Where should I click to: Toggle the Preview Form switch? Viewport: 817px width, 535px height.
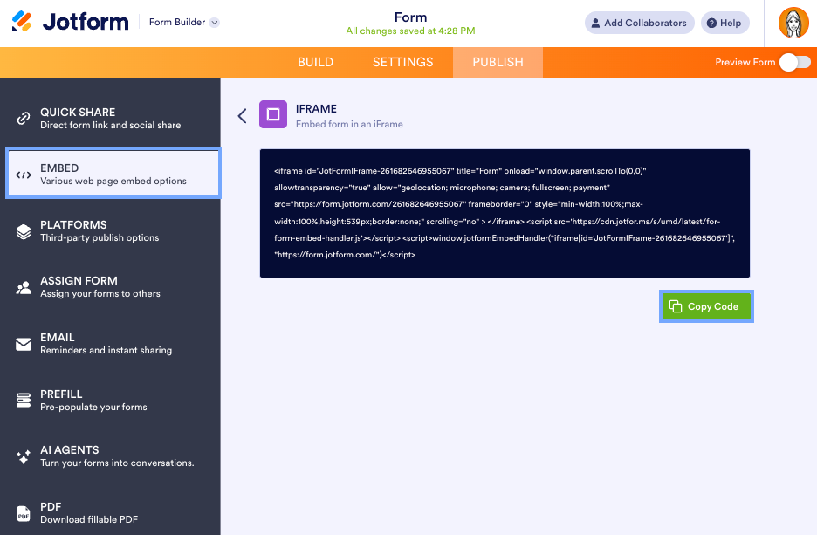tap(795, 62)
